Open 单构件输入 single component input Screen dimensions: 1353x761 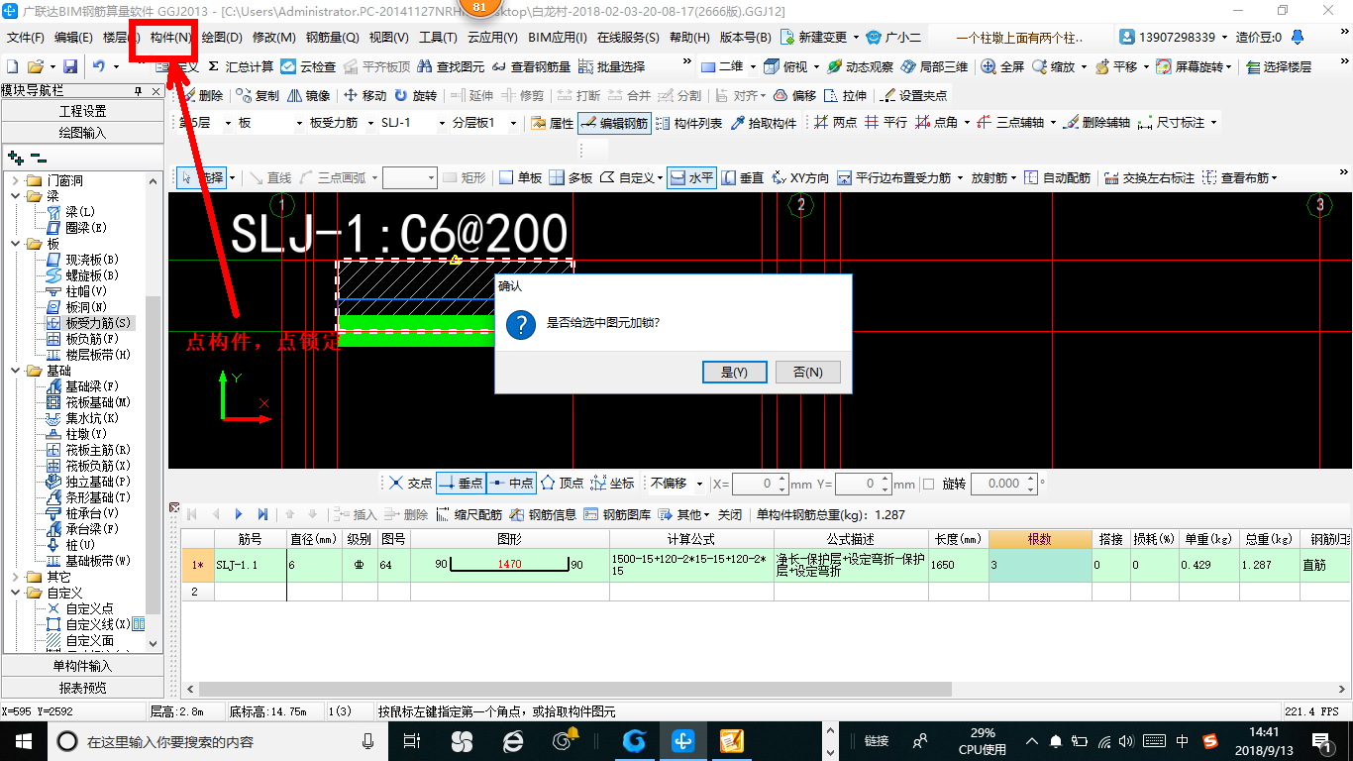pos(82,666)
